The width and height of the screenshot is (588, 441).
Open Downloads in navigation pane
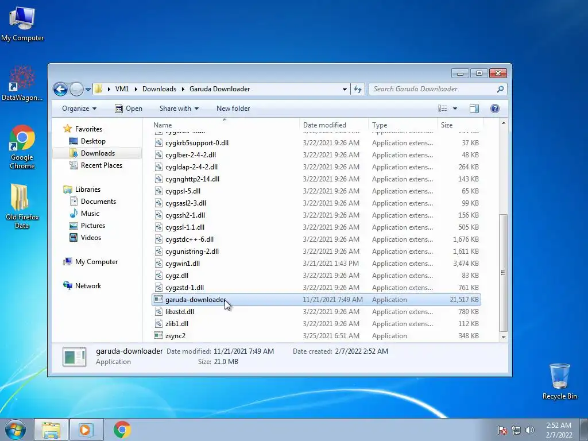(98, 153)
